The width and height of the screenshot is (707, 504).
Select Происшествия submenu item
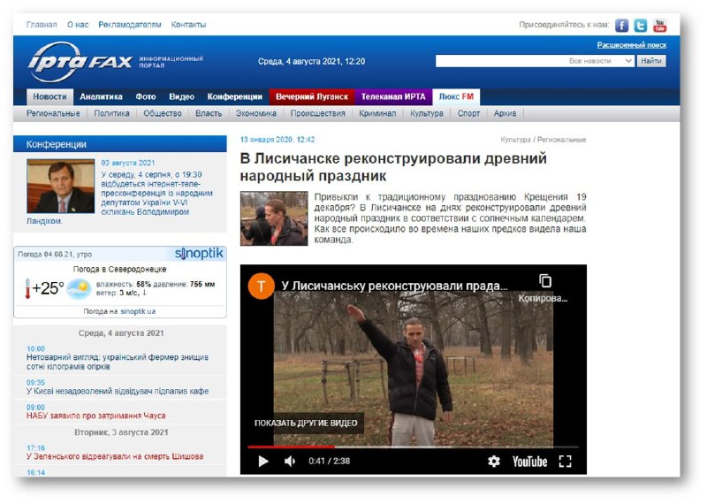(x=317, y=114)
